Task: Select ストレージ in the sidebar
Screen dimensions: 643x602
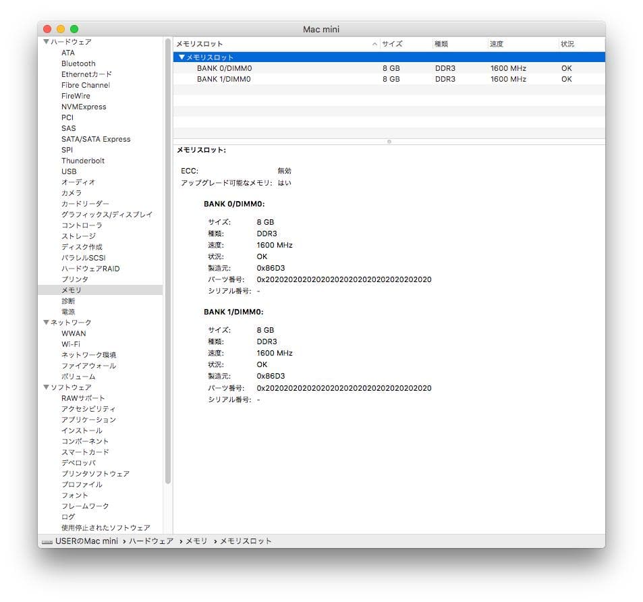Action: tap(78, 236)
